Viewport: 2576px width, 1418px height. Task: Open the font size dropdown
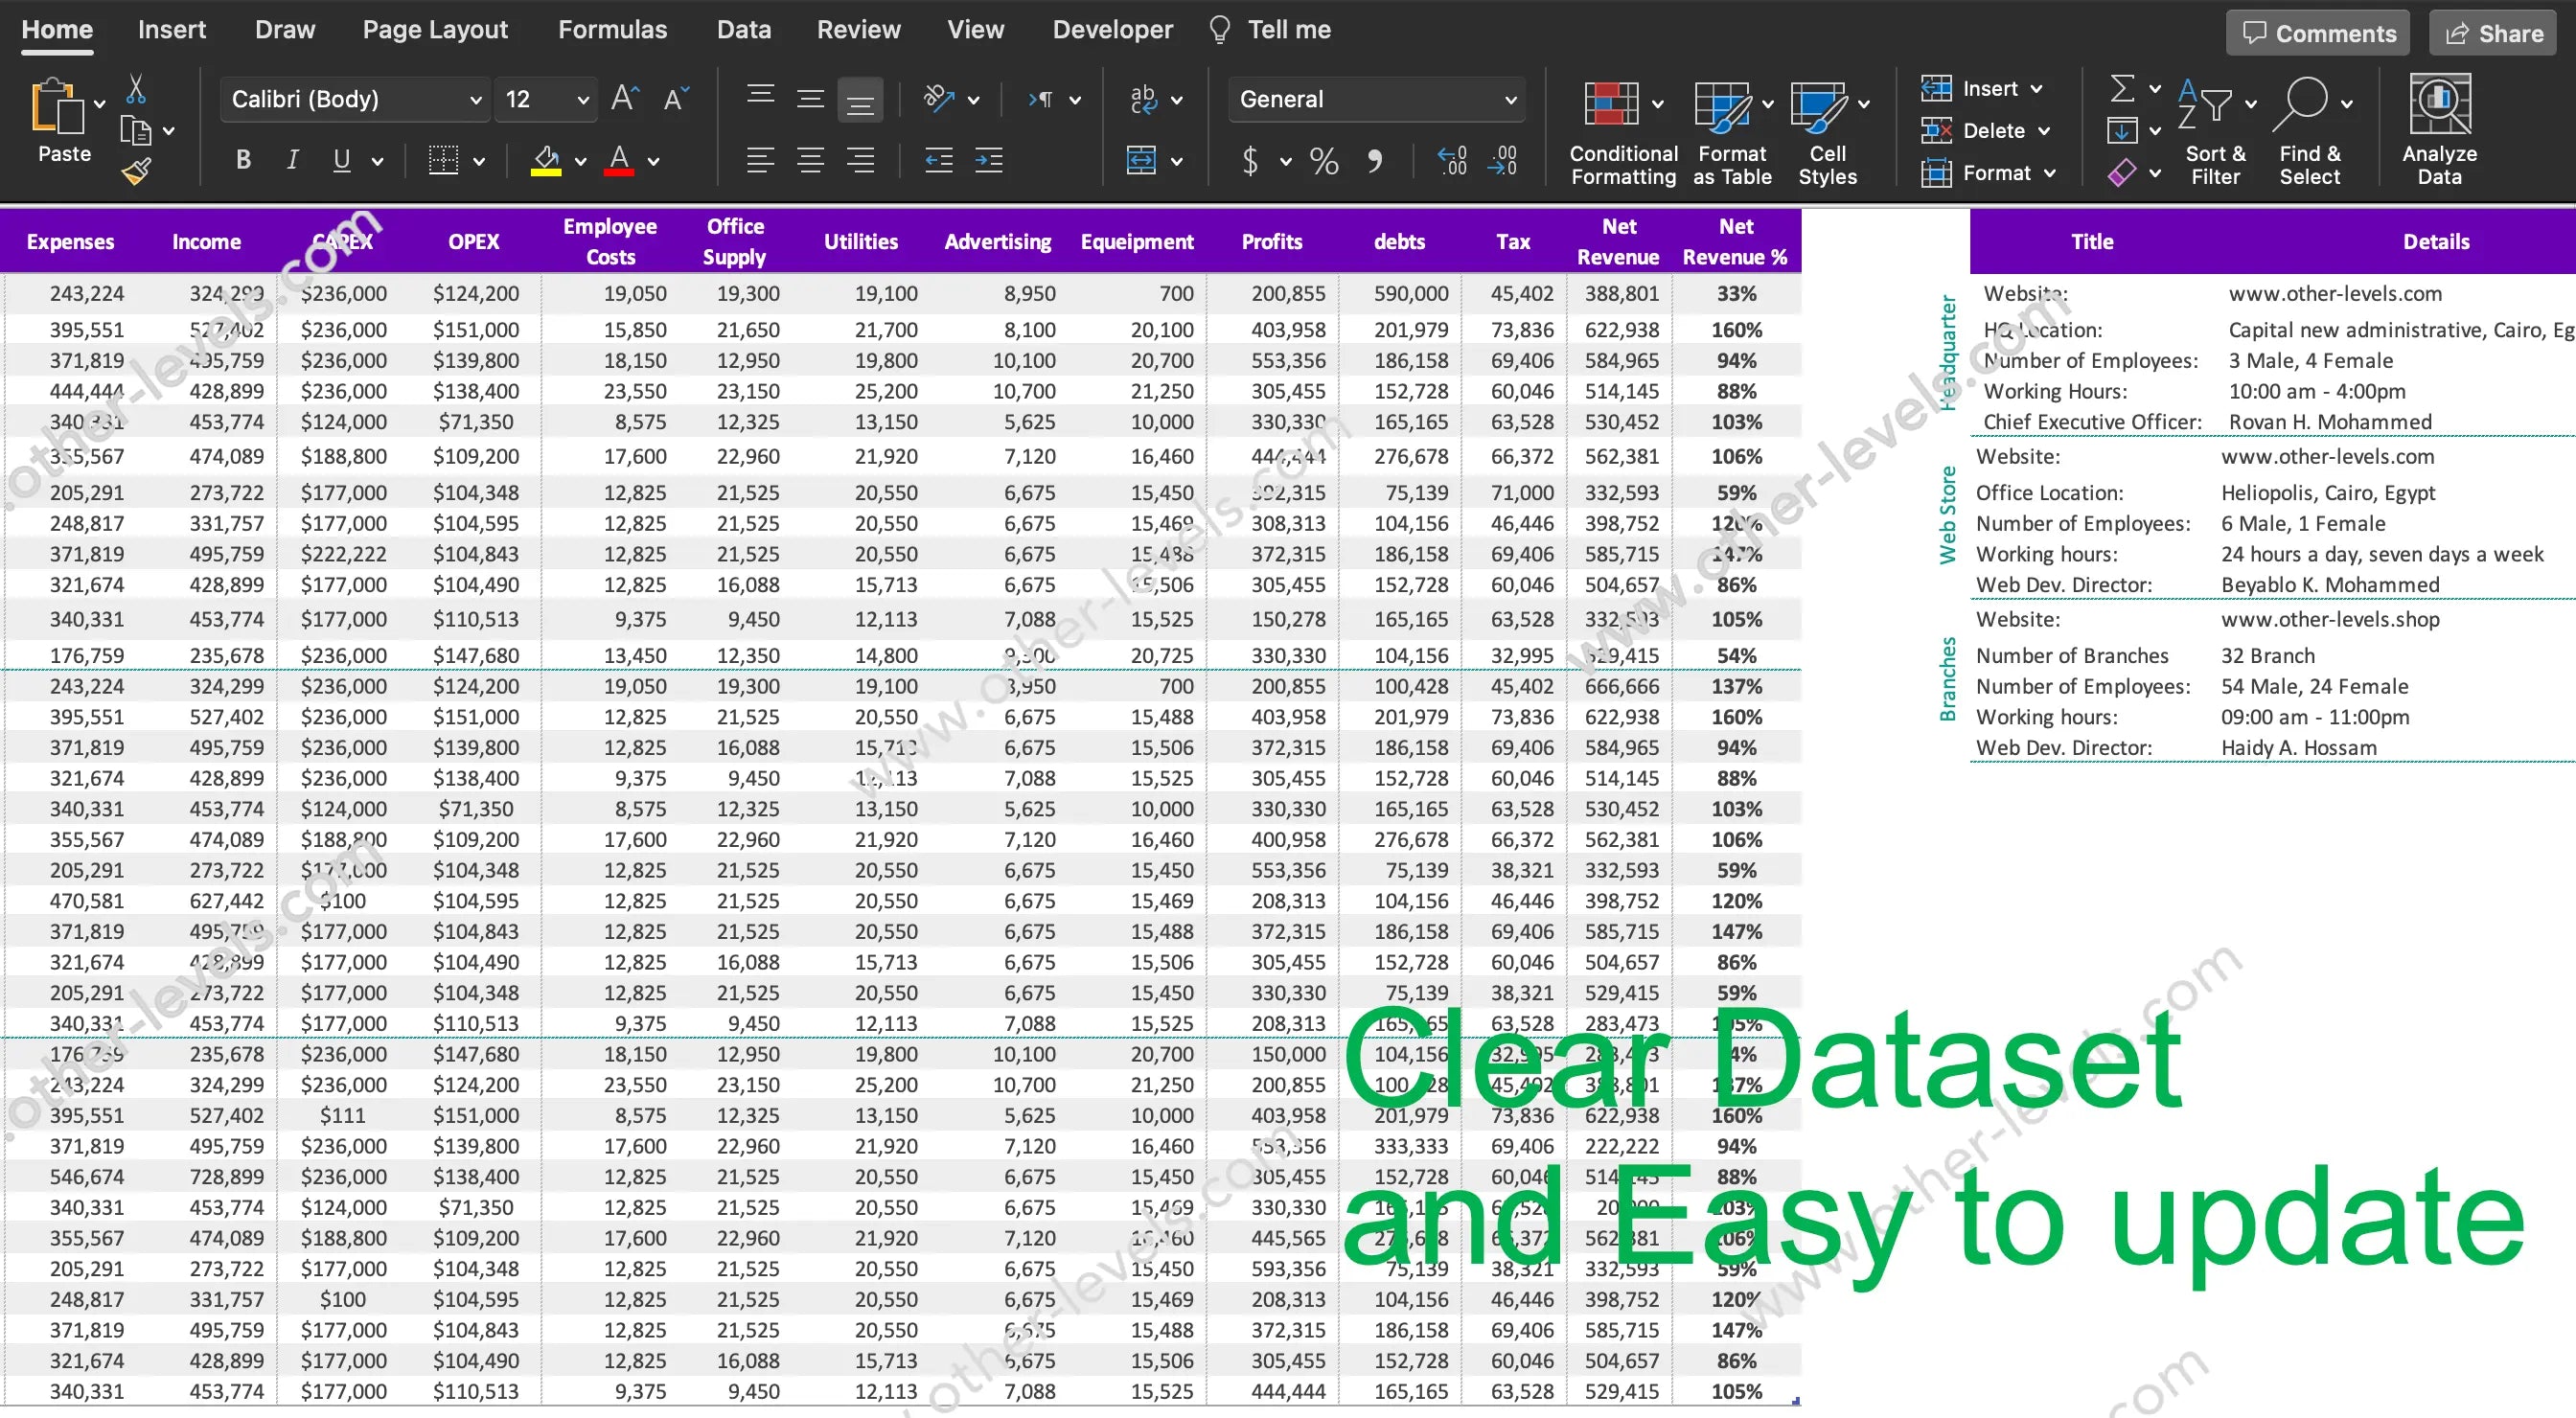coord(582,100)
